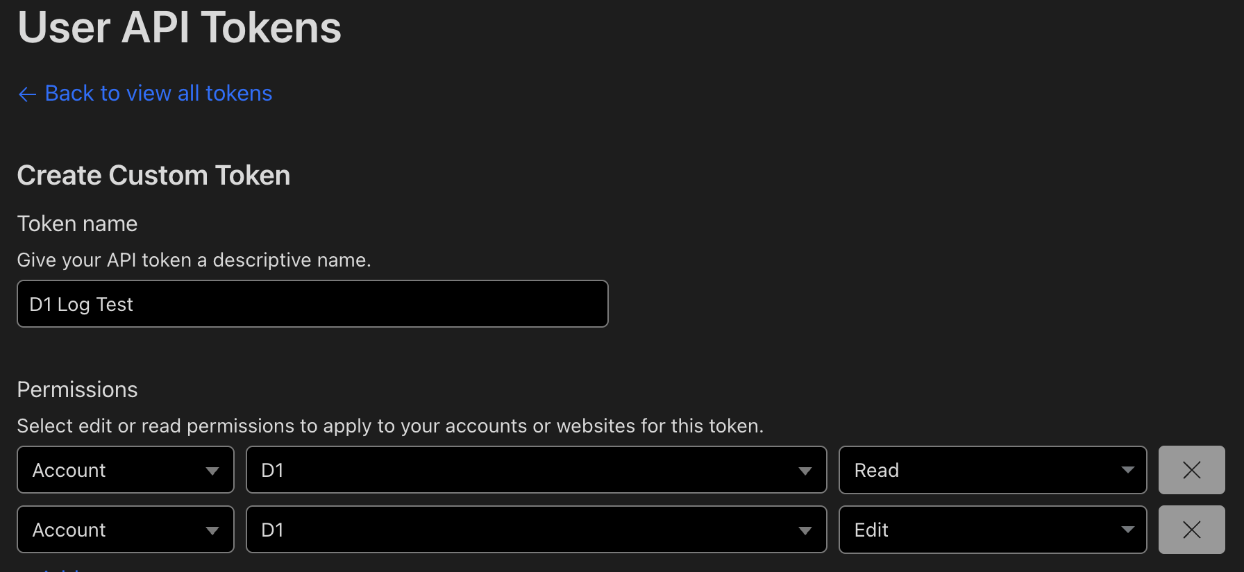Focus the token name field containing D1 Log Test
1244x572 pixels.
(312, 304)
